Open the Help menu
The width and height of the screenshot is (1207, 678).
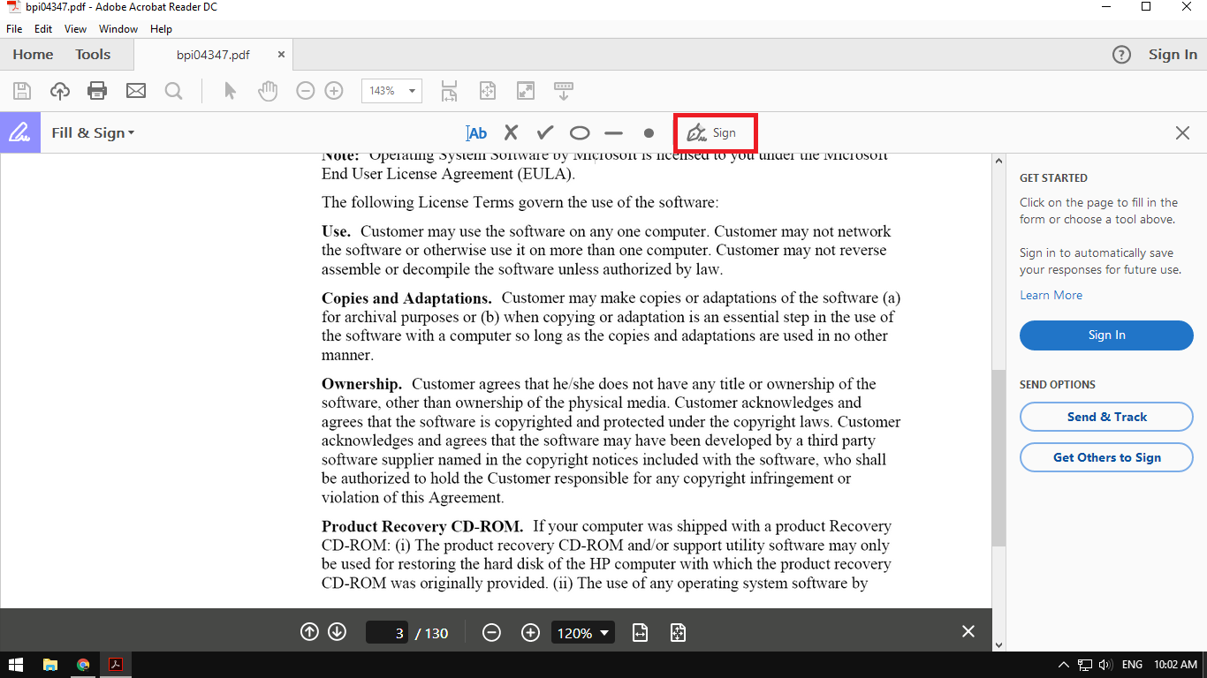pos(161,29)
